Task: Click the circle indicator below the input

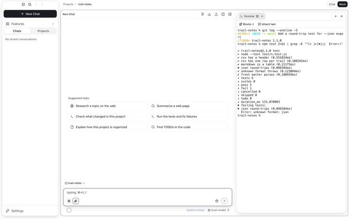Action: click(69, 210)
